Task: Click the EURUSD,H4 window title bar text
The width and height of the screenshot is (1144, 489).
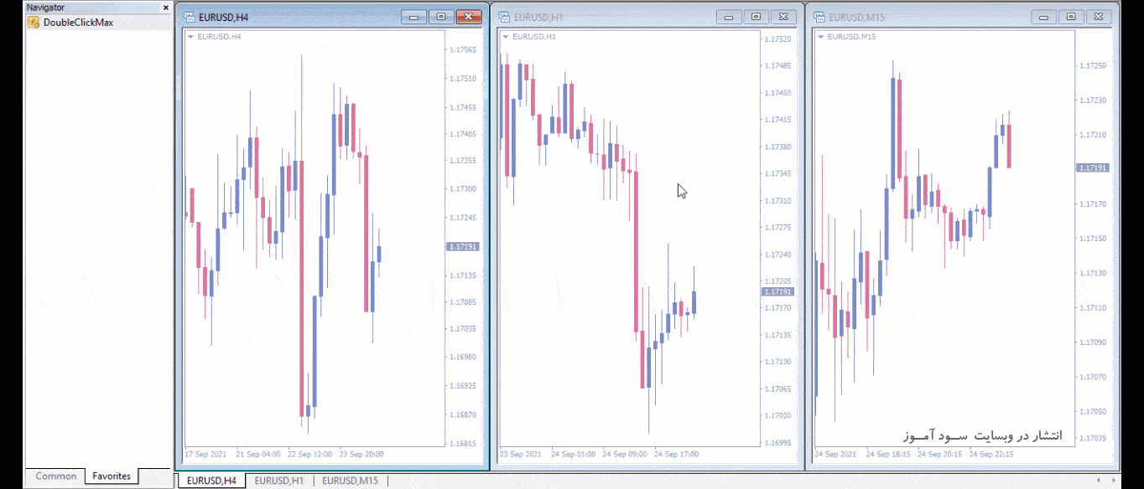Action: coord(223,17)
